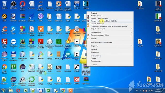The height and width of the screenshot is (93, 165).
Task: Expand Прожиг с помощью «Nero» submenu
Action: pyautogui.click(x=110, y=35)
